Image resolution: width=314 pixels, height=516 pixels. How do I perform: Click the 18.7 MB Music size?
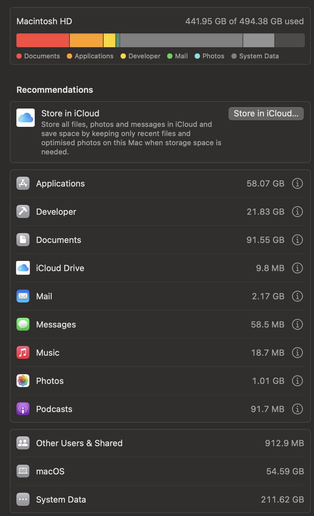pyautogui.click(x=268, y=353)
